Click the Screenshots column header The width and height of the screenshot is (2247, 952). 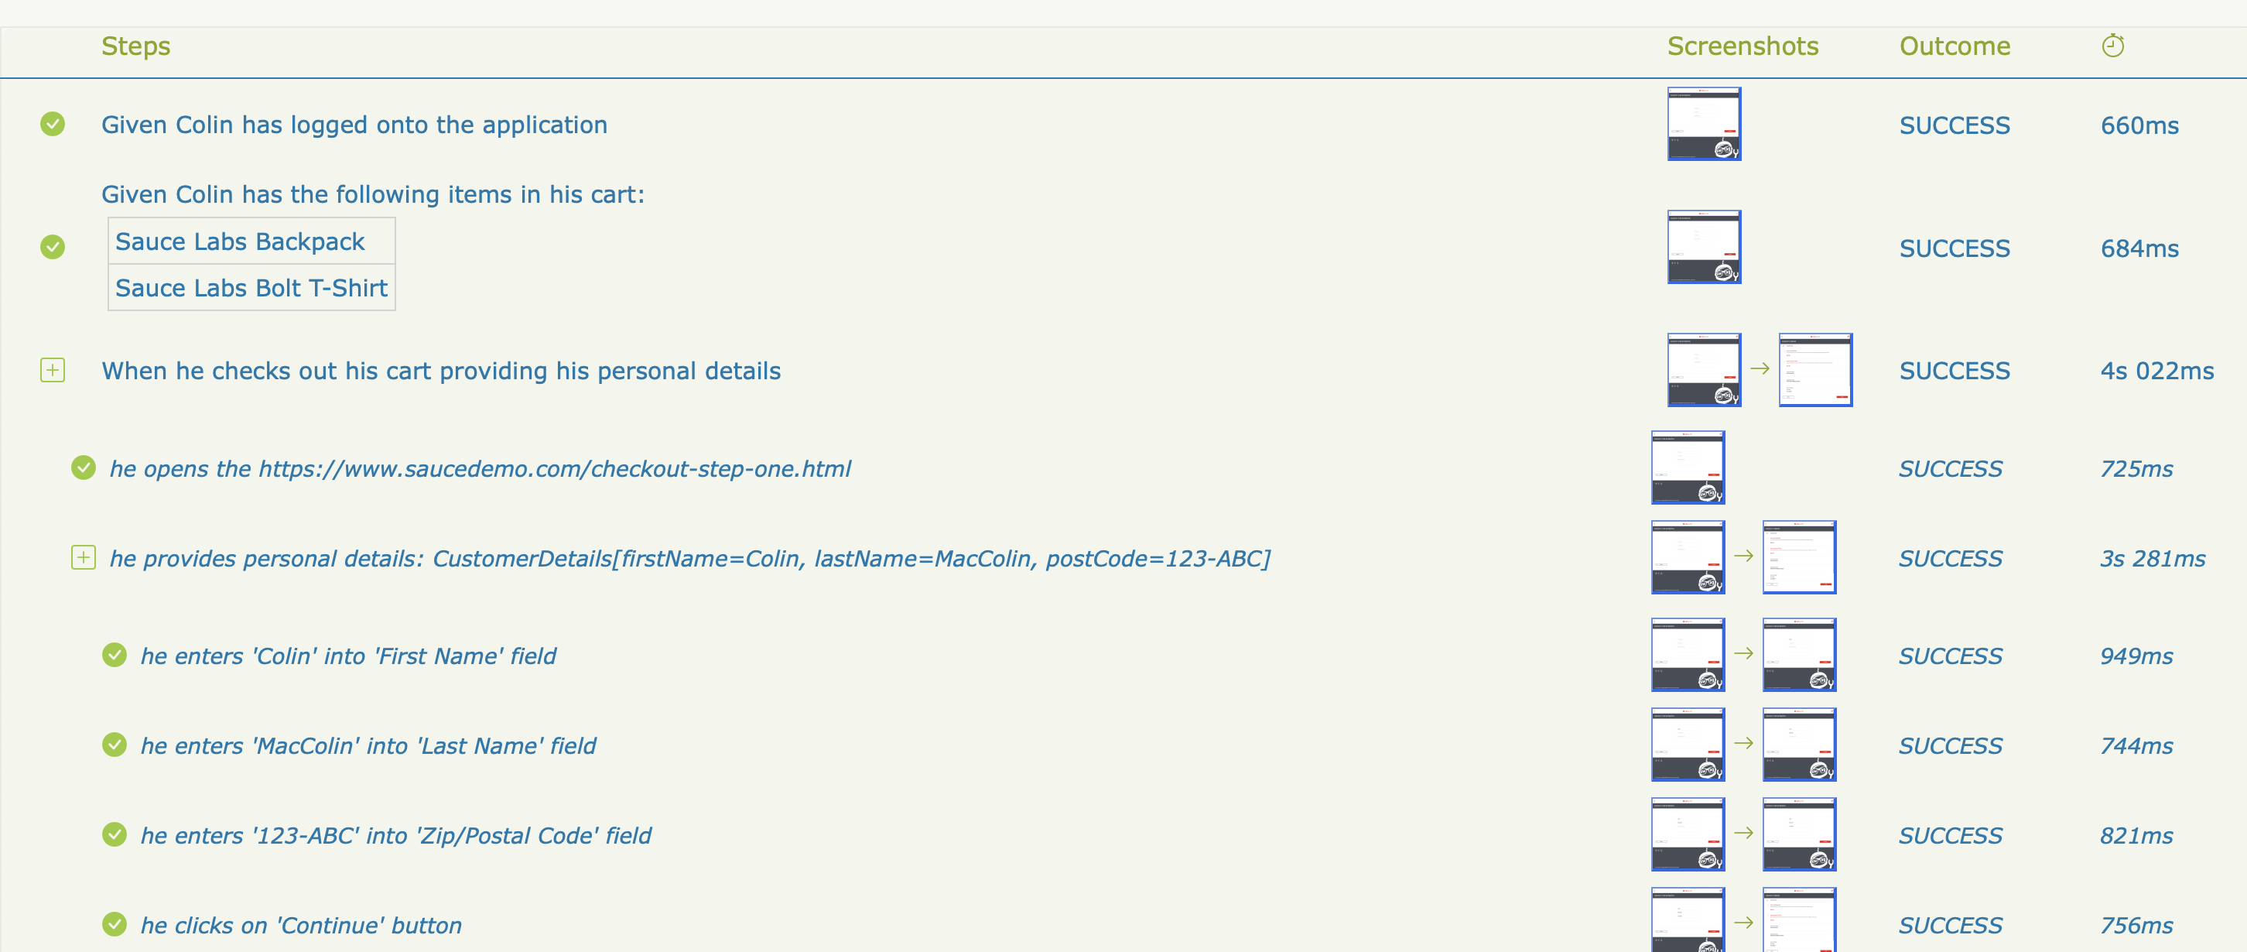pyautogui.click(x=1742, y=46)
